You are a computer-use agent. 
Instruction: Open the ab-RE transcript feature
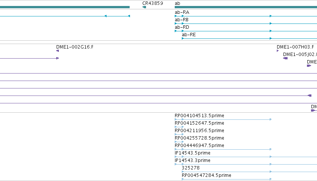pyautogui.click(x=188, y=35)
